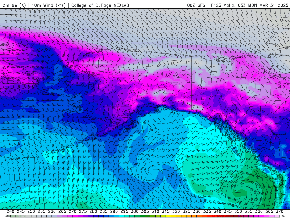
Task: Select the 295 colorbar scale label
Action: (124, 211)
